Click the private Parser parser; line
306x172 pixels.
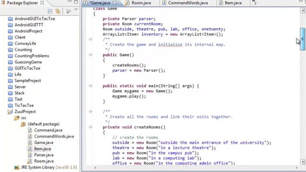(129, 19)
